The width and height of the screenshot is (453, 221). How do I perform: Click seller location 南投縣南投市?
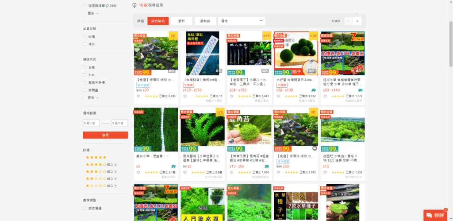(260, 177)
